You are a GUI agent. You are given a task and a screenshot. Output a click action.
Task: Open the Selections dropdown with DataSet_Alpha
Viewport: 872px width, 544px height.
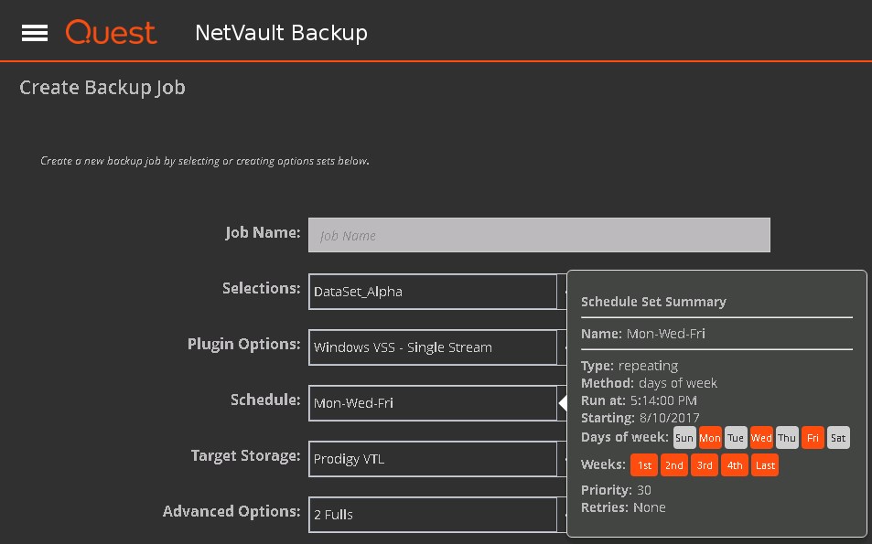(433, 292)
